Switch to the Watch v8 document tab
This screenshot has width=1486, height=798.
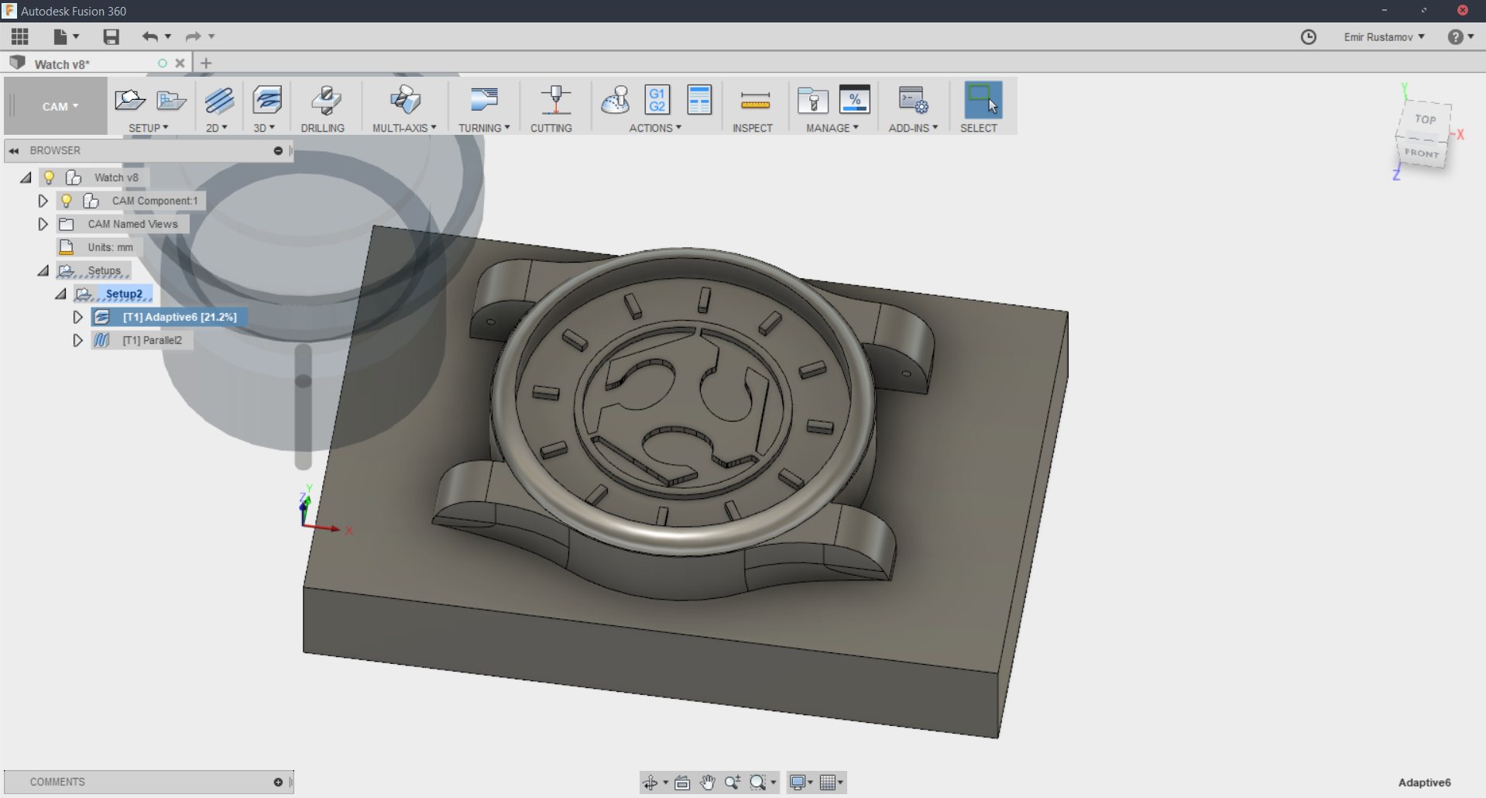tap(62, 64)
